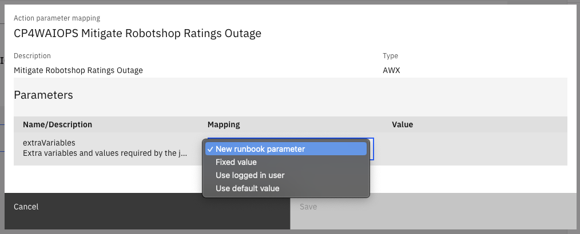Click the "Mitigate Robotshop Ratings Outage" description text
Viewport: 580px width, 234px height.
[x=78, y=71]
